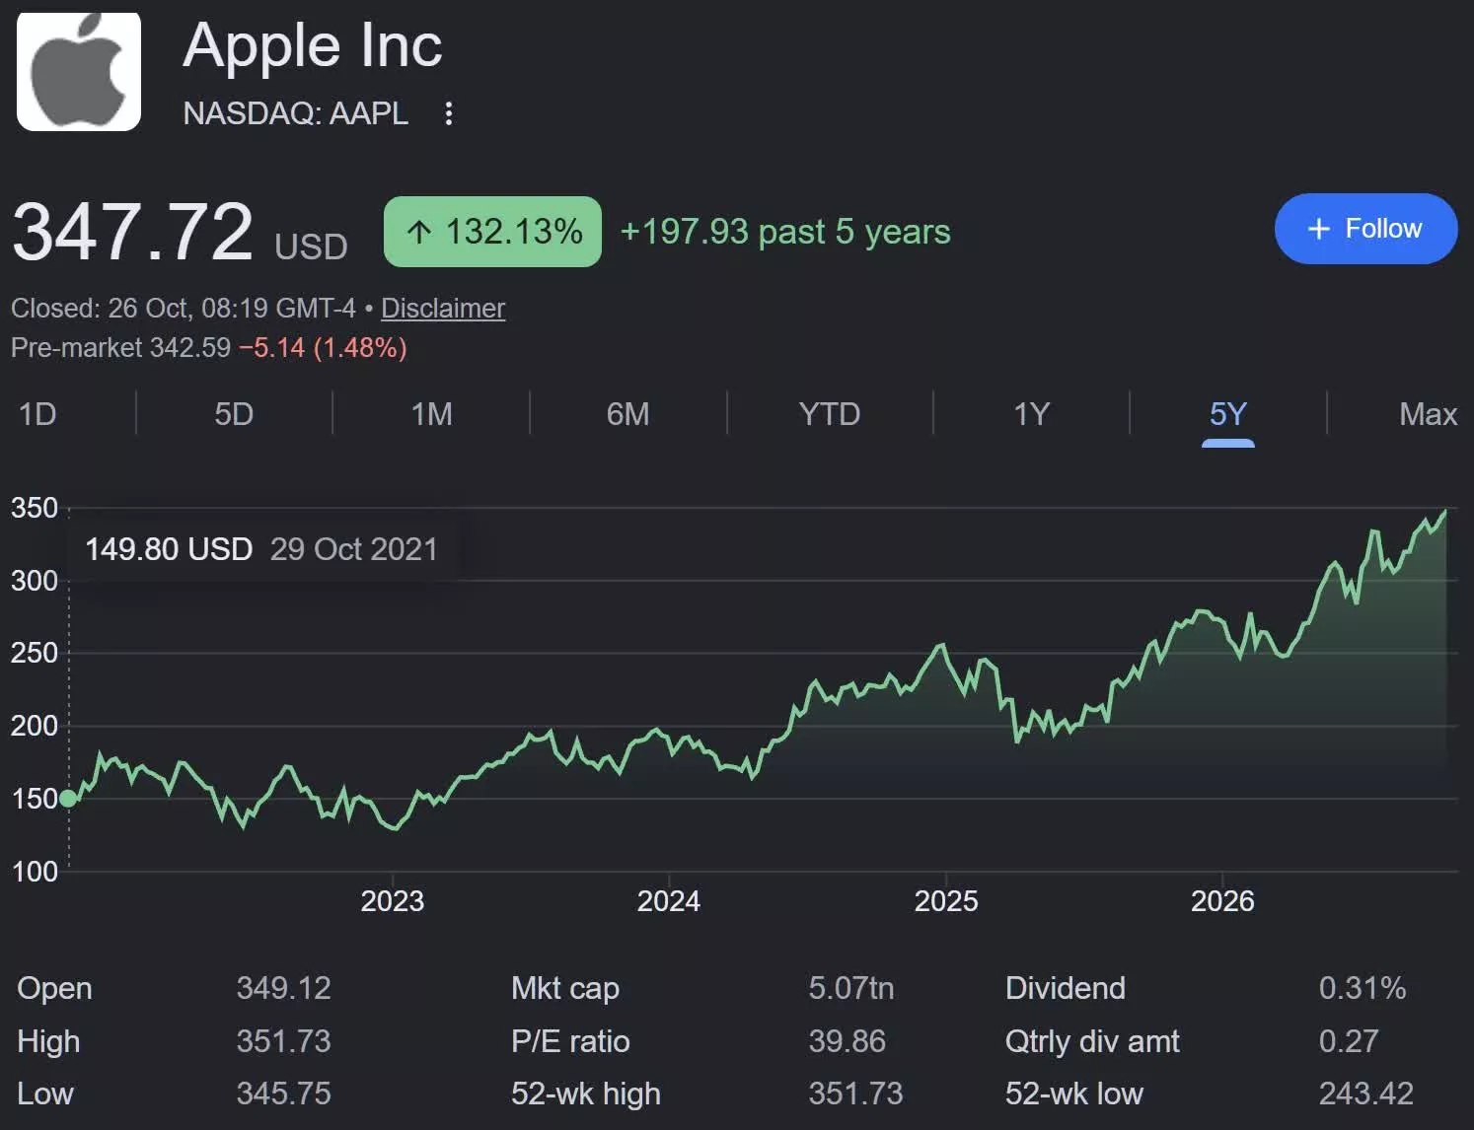This screenshot has height=1130, width=1474.
Task: Open the three-dot more options menu
Action: pyautogui.click(x=449, y=113)
